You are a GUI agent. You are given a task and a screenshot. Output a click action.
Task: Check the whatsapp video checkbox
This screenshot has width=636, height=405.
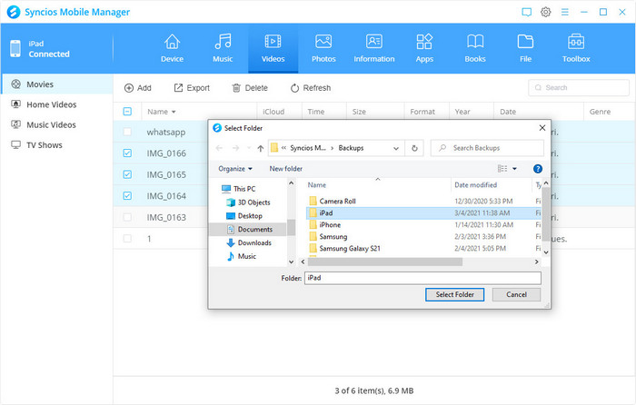tap(127, 132)
